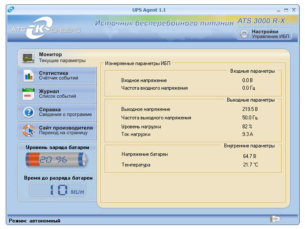The image size is (305, 229).
Task: Click the output frequency value 50.0 Гц
Action: [x=250, y=118]
